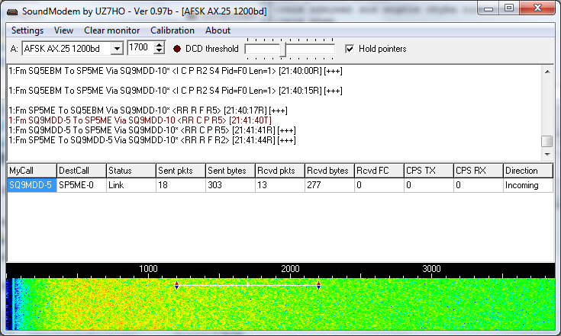Open the Settings menu
Screen dimensions: 561x336
coord(27,30)
